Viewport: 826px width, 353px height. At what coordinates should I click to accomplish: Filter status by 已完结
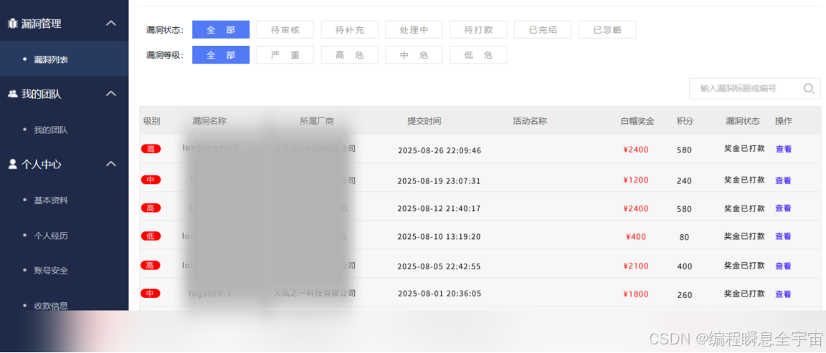click(x=543, y=30)
